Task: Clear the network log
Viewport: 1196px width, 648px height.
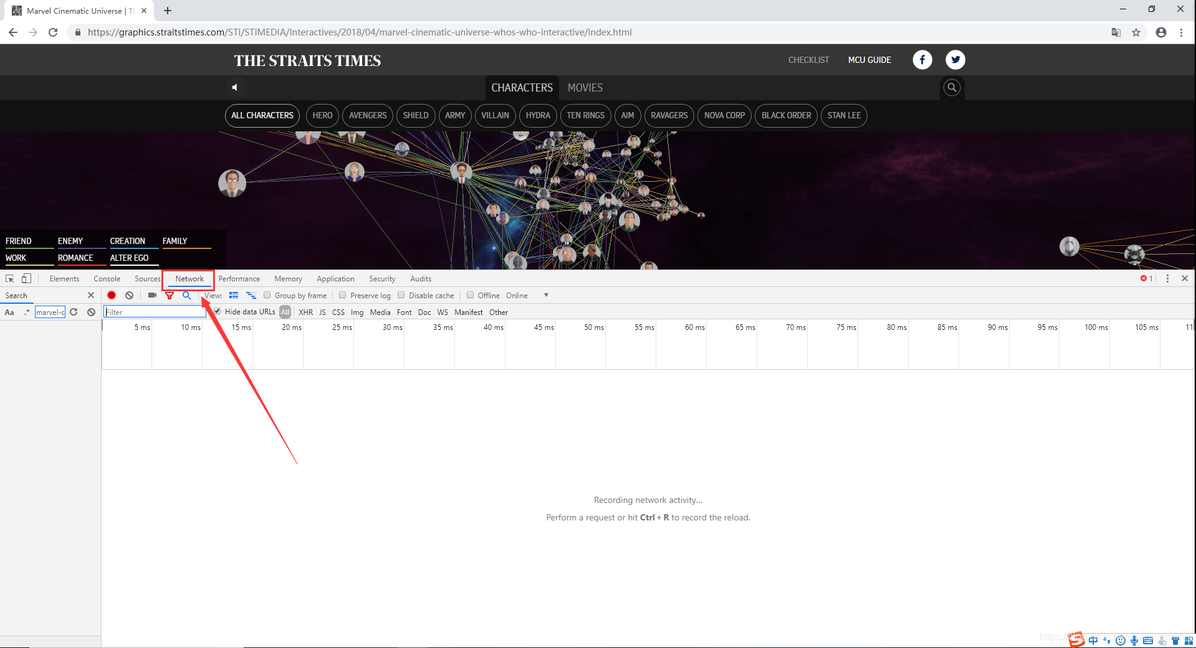Action: 129,296
